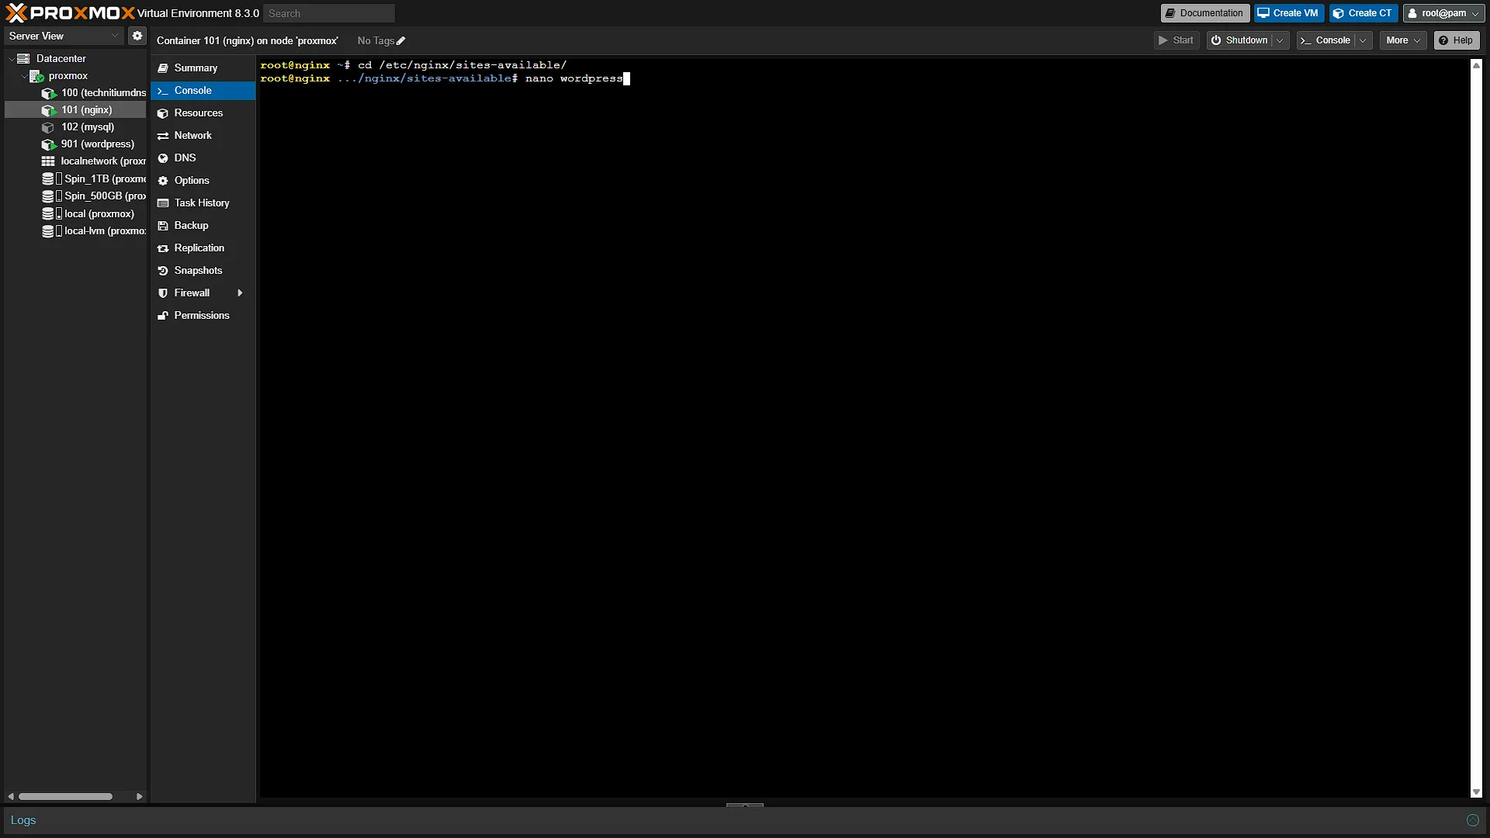Click the Documentation button

click(x=1204, y=13)
